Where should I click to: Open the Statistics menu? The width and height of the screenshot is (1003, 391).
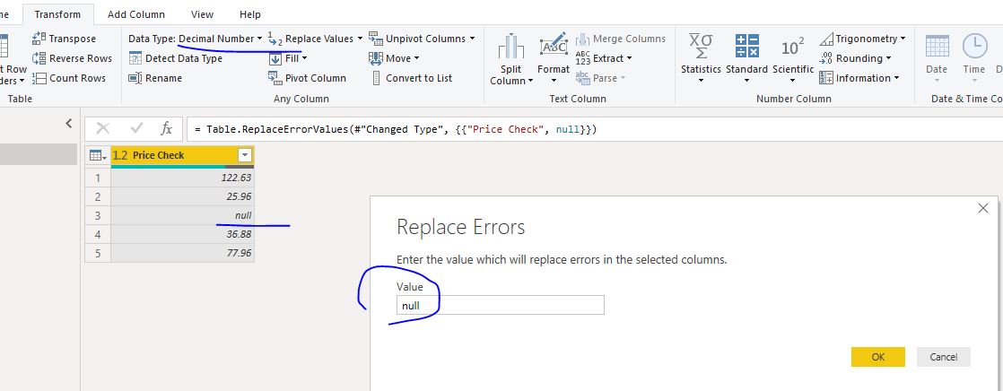point(701,59)
